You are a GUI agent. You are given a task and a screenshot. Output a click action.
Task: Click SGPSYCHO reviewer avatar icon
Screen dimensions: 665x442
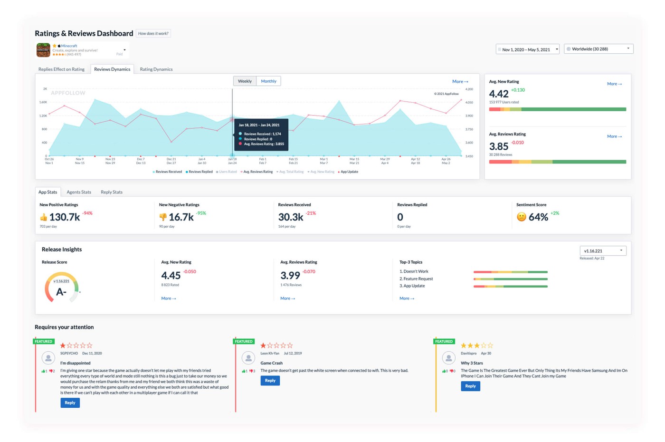pos(48,357)
